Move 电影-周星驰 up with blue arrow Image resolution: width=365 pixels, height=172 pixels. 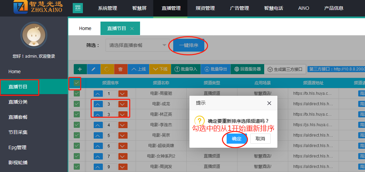click(x=98, y=93)
